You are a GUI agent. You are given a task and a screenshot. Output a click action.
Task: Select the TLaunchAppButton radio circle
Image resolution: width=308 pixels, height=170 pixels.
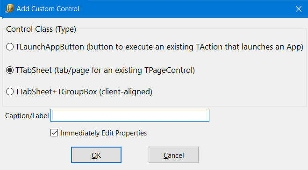click(x=10, y=47)
